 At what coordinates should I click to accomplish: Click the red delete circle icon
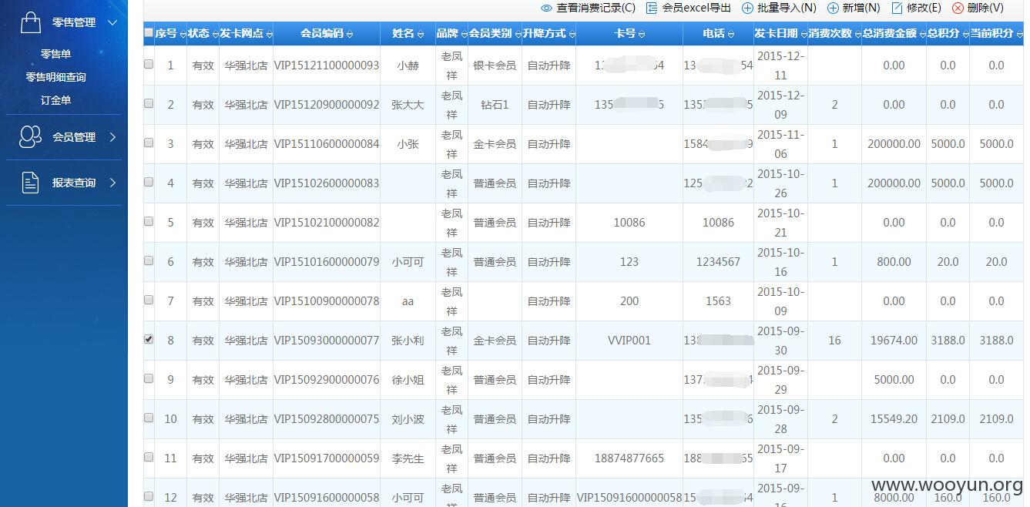click(x=958, y=8)
